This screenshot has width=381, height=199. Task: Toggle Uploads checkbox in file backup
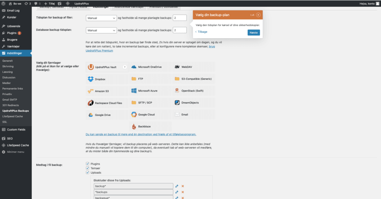pos(87,173)
